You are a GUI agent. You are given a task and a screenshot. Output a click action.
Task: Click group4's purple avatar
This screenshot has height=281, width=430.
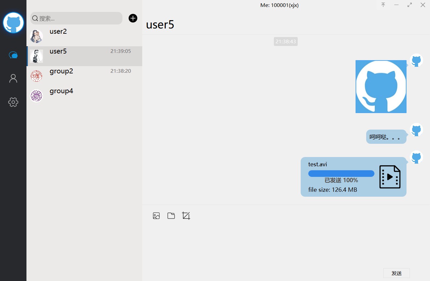click(36, 96)
